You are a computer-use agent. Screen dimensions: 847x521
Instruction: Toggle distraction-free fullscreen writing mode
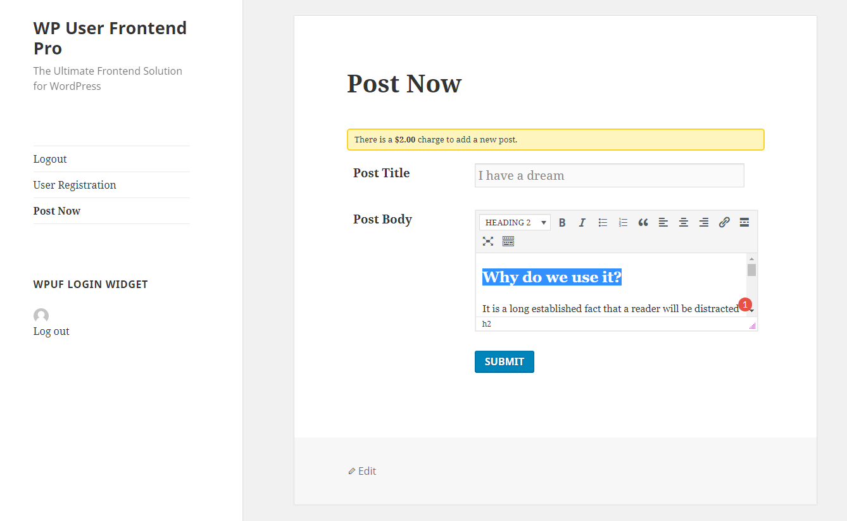pos(487,241)
